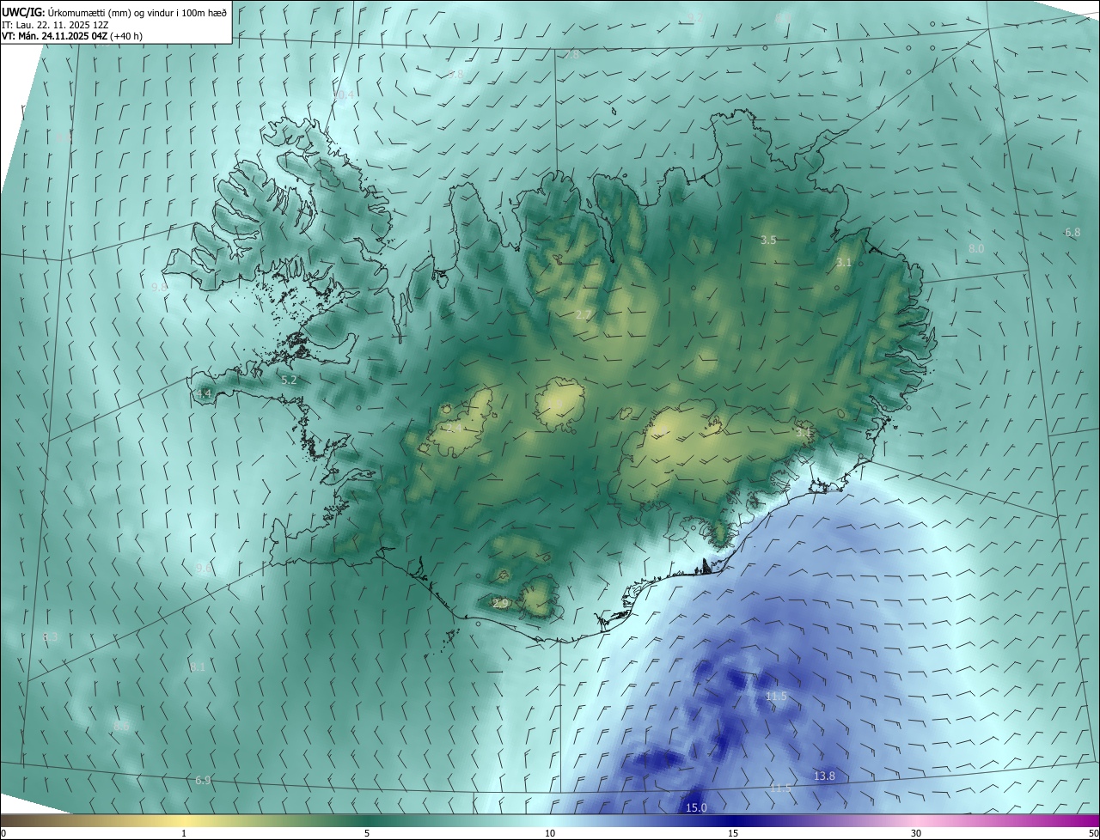Click the 13.8 value label on the map
This screenshot has width=1100, height=840.
pyautogui.click(x=824, y=776)
